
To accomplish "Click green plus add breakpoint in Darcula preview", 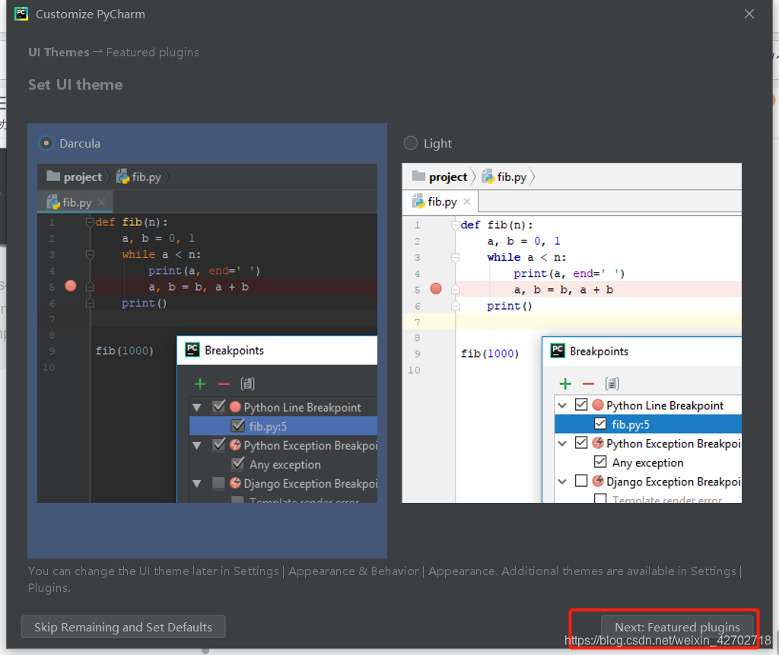I will point(200,383).
